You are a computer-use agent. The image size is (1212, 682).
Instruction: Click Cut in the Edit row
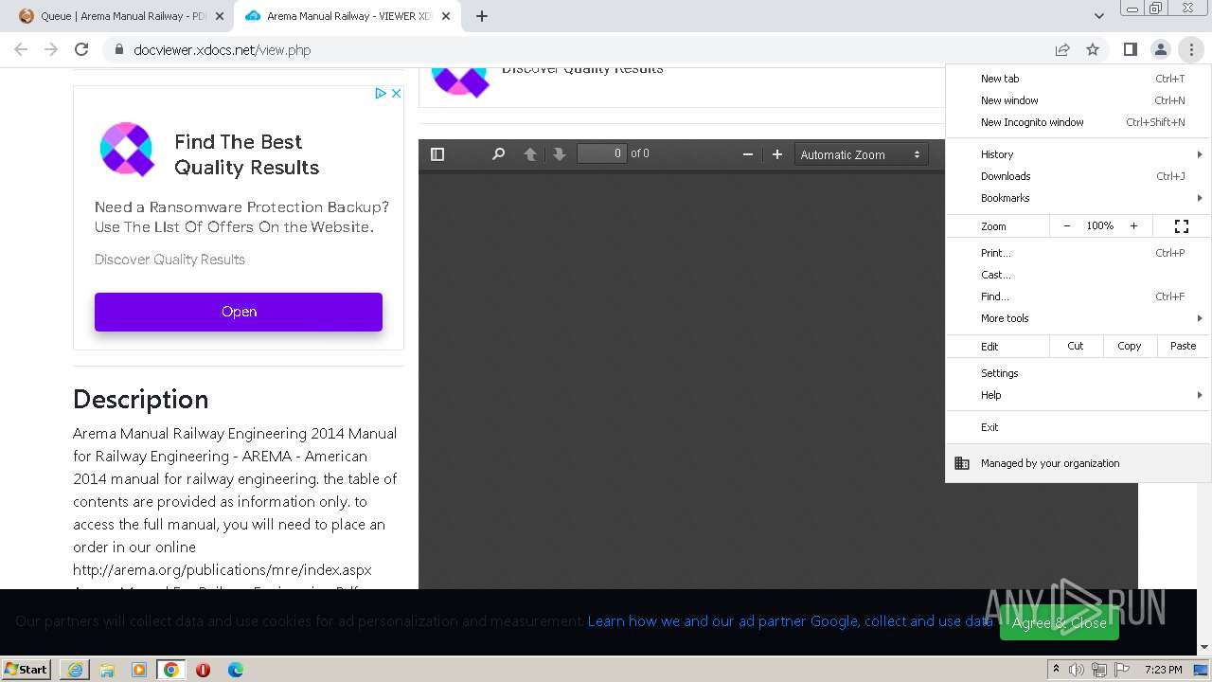pos(1076,346)
